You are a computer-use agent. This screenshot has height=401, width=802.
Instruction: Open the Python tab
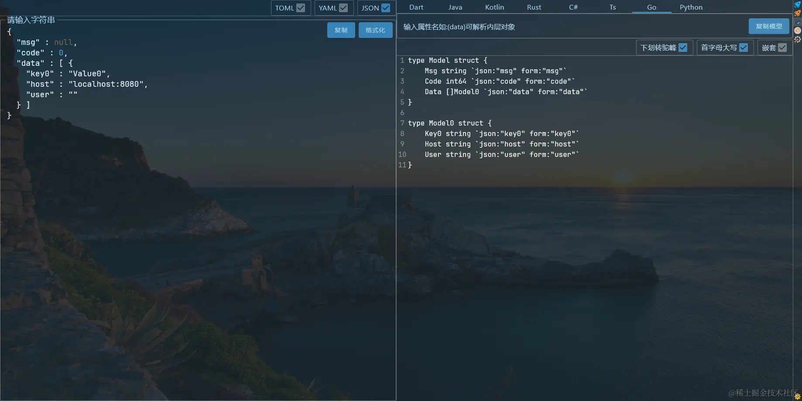tap(691, 7)
